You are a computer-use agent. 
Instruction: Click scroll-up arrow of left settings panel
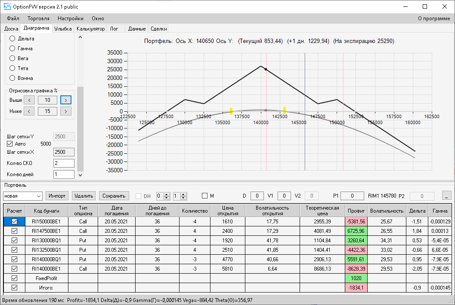80,37
